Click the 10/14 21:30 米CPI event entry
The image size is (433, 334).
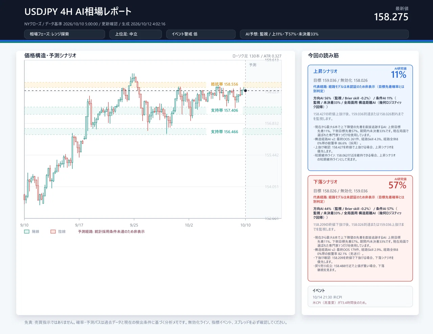tap(327, 297)
